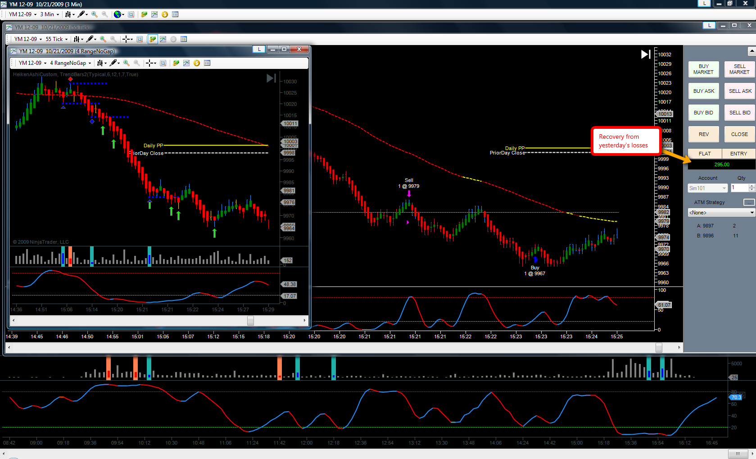The image size is (756, 459).
Task: Place an order with SELL ASK
Action: (739, 91)
